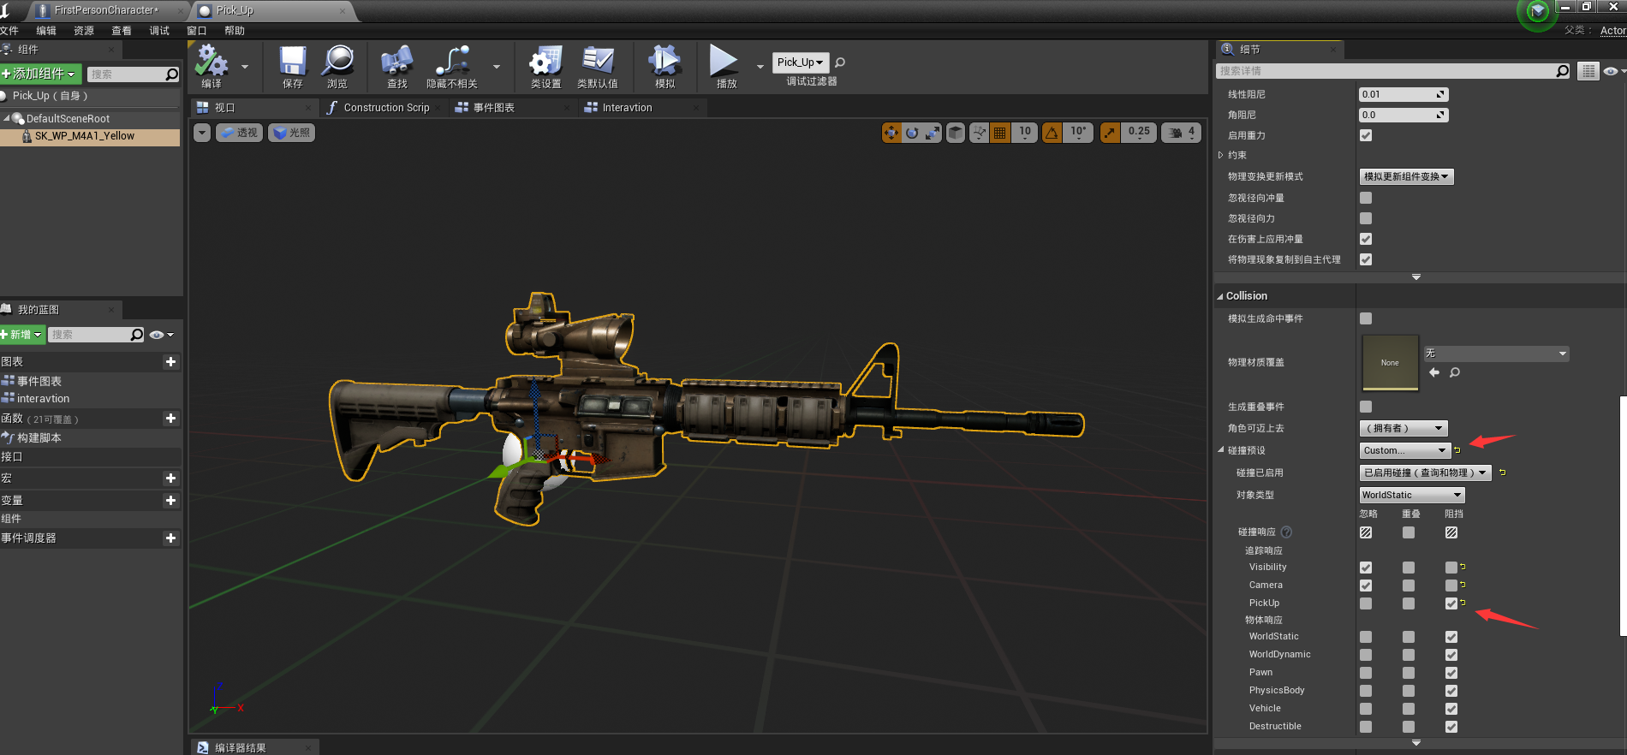Viewport: 1627px width, 755px height.
Task: Compile the blueprint with 编译 button
Action: [212, 67]
